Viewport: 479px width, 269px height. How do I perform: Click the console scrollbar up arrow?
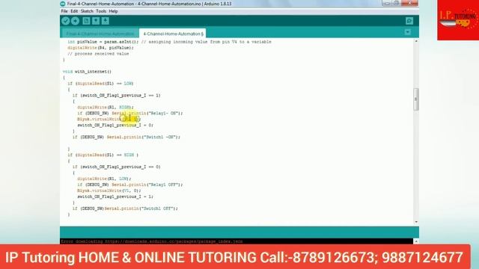tap(416, 241)
